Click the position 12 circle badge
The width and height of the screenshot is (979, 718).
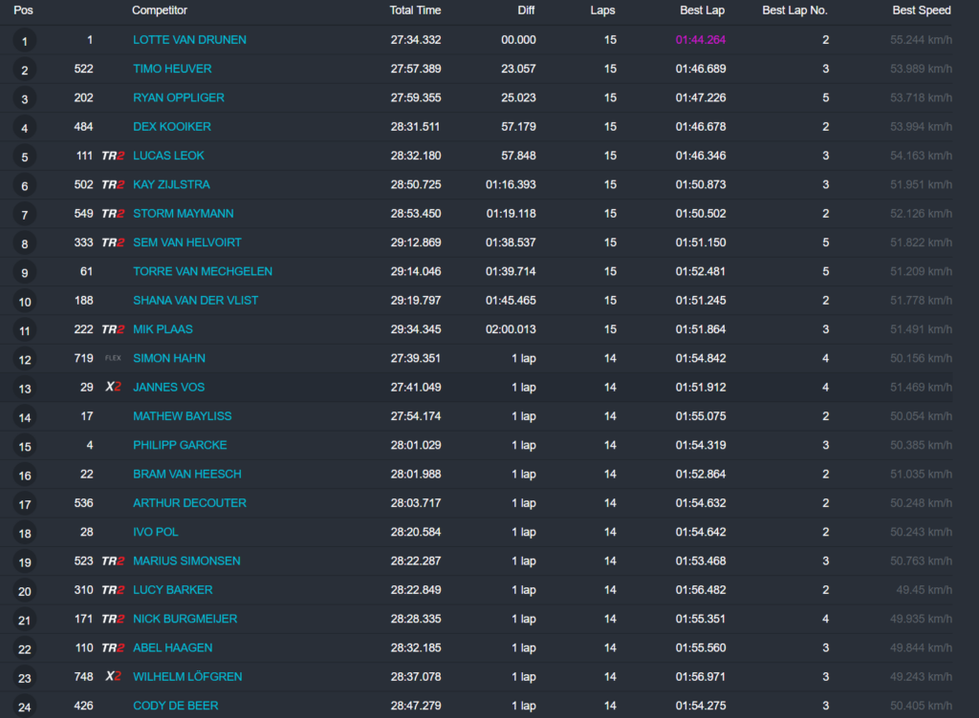point(25,360)
